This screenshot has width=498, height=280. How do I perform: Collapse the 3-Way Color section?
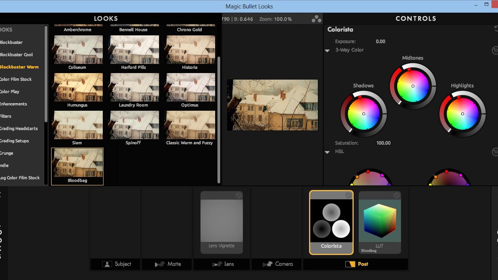pos(327,51)
